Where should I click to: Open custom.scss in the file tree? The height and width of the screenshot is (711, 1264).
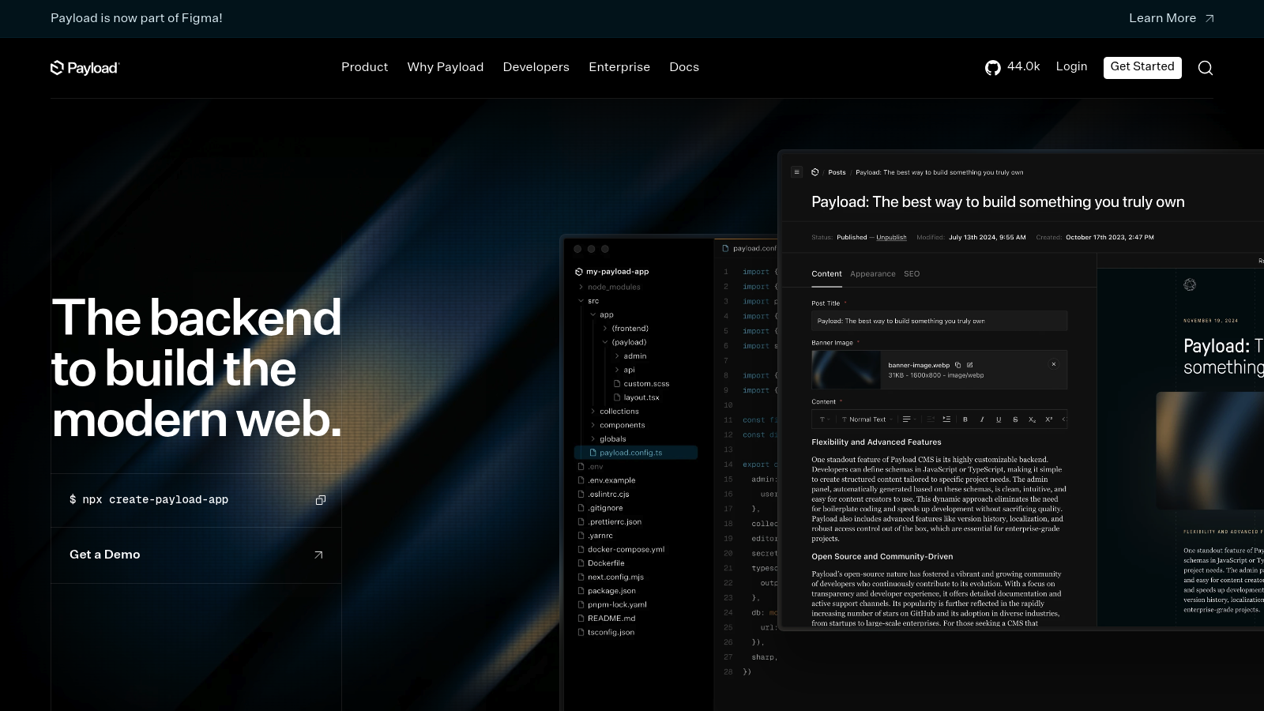coord(641,384)
